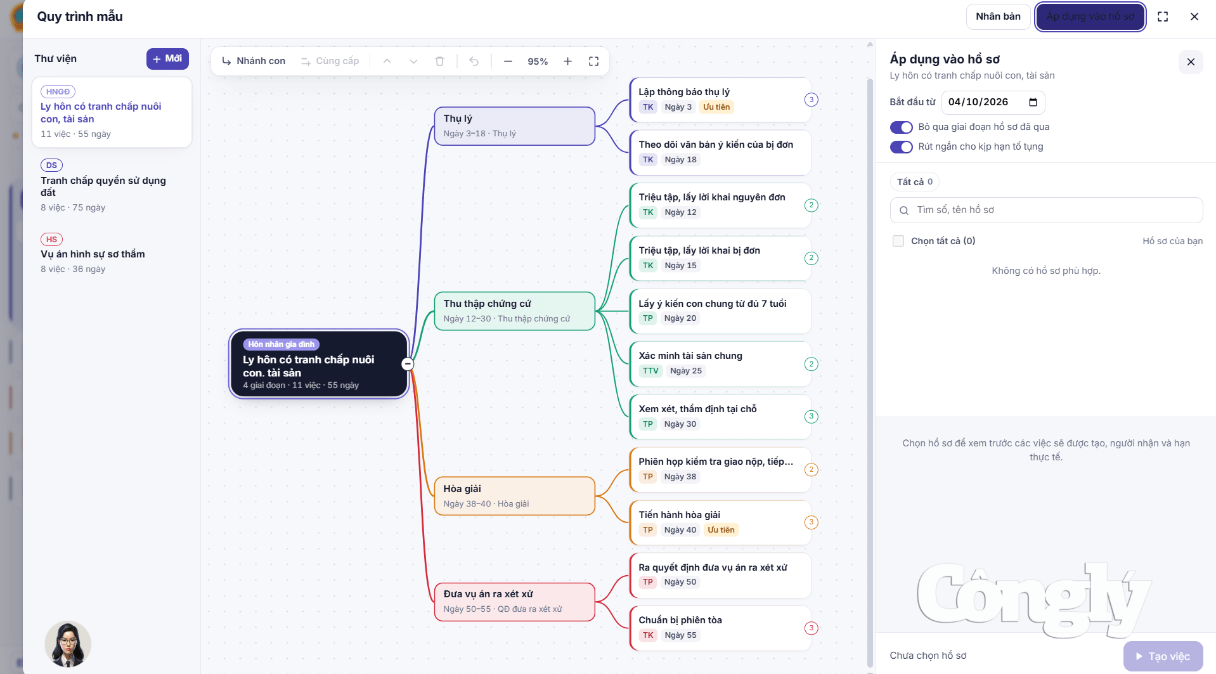The image size is (1216, 674).
Task: Click the 'Tìm số, tên hồ sơ' search field
Action: pos(1046,210)
